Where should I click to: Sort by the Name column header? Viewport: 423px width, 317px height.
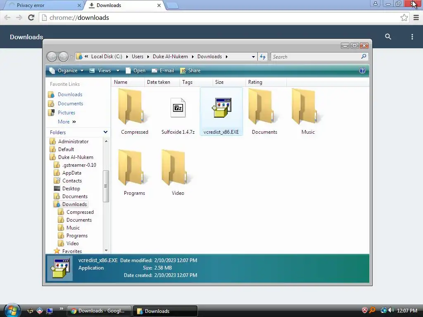[x=128, y=82]
